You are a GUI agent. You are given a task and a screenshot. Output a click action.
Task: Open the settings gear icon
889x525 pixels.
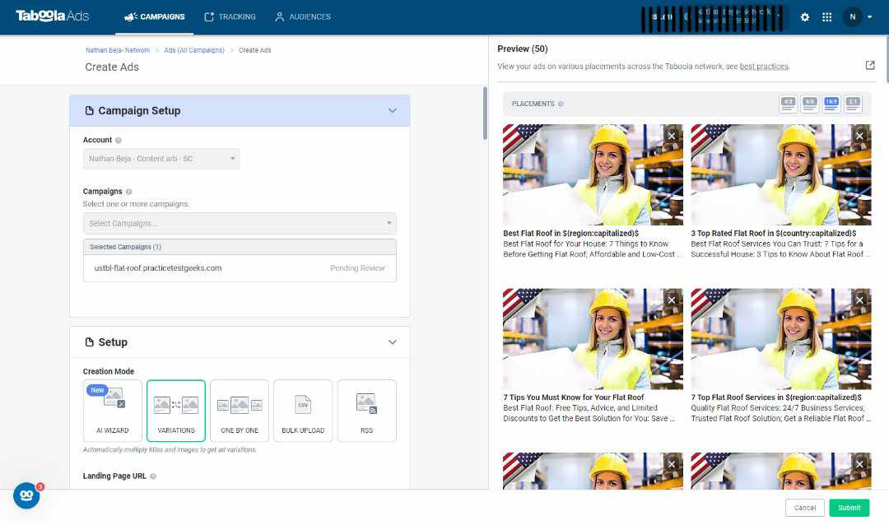coord(804,17)
